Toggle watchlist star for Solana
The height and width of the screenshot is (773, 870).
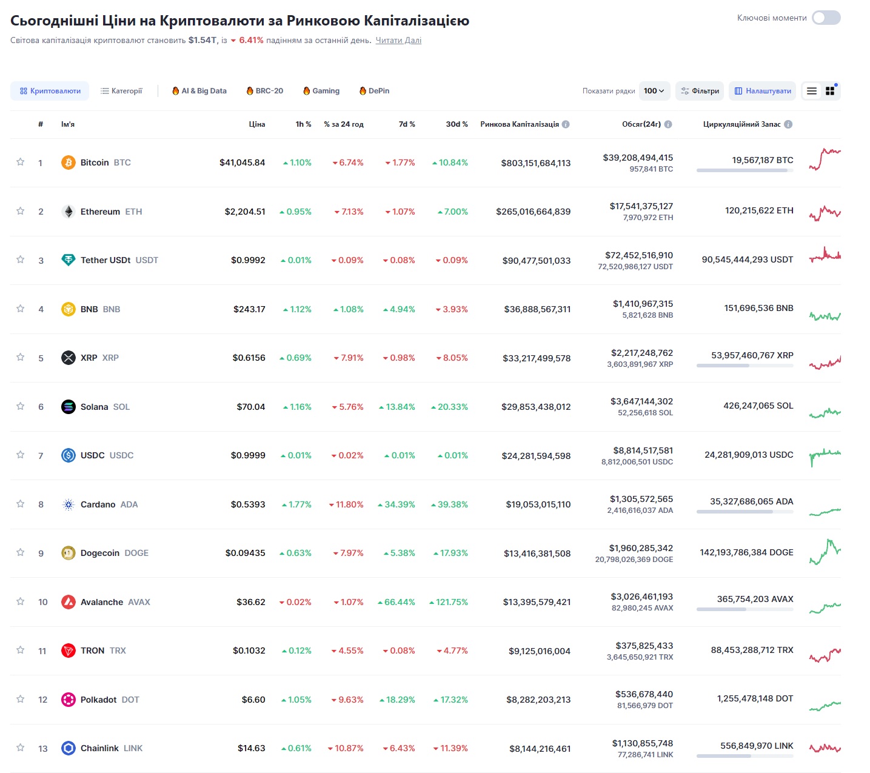pos(21,406)
